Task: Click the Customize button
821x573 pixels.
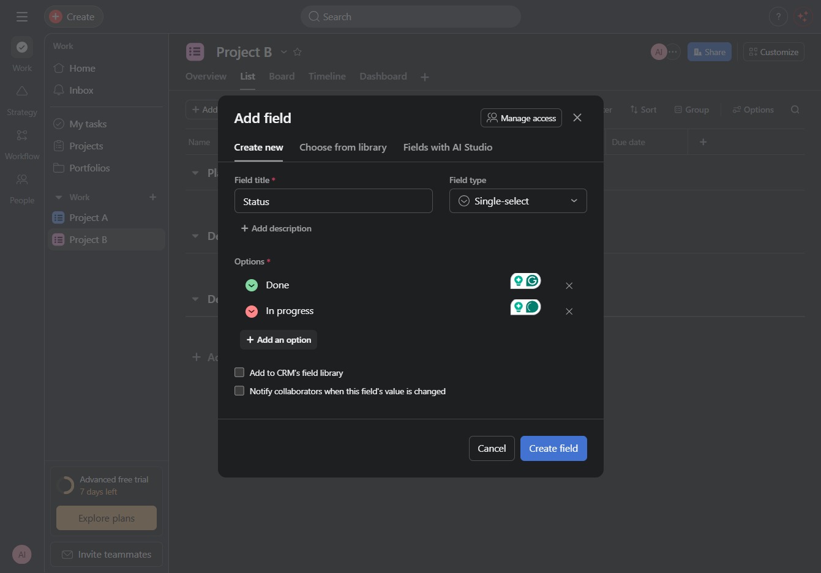Action: [774, 52]
